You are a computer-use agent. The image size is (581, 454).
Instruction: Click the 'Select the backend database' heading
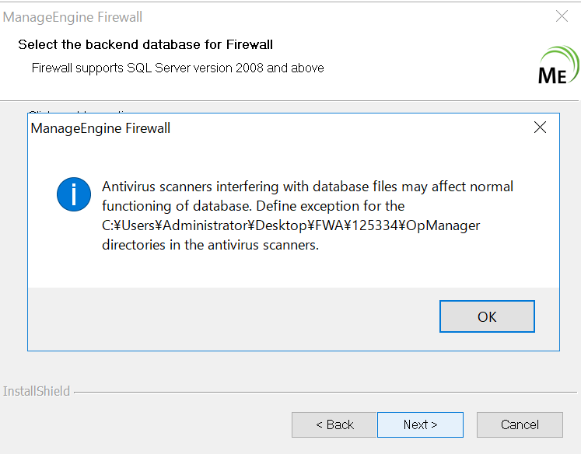145,44
